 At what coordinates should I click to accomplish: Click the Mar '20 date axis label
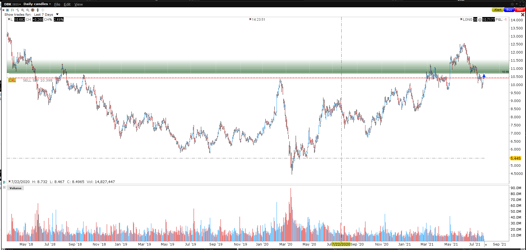click(x=286, y=244)
